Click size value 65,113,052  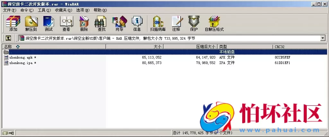point(152,57)
